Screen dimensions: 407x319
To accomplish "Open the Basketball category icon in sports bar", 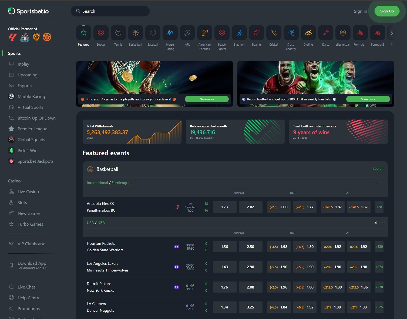I will pos(136,33).
